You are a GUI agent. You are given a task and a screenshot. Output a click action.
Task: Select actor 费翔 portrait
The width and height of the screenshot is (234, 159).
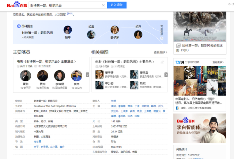[42, 76]
